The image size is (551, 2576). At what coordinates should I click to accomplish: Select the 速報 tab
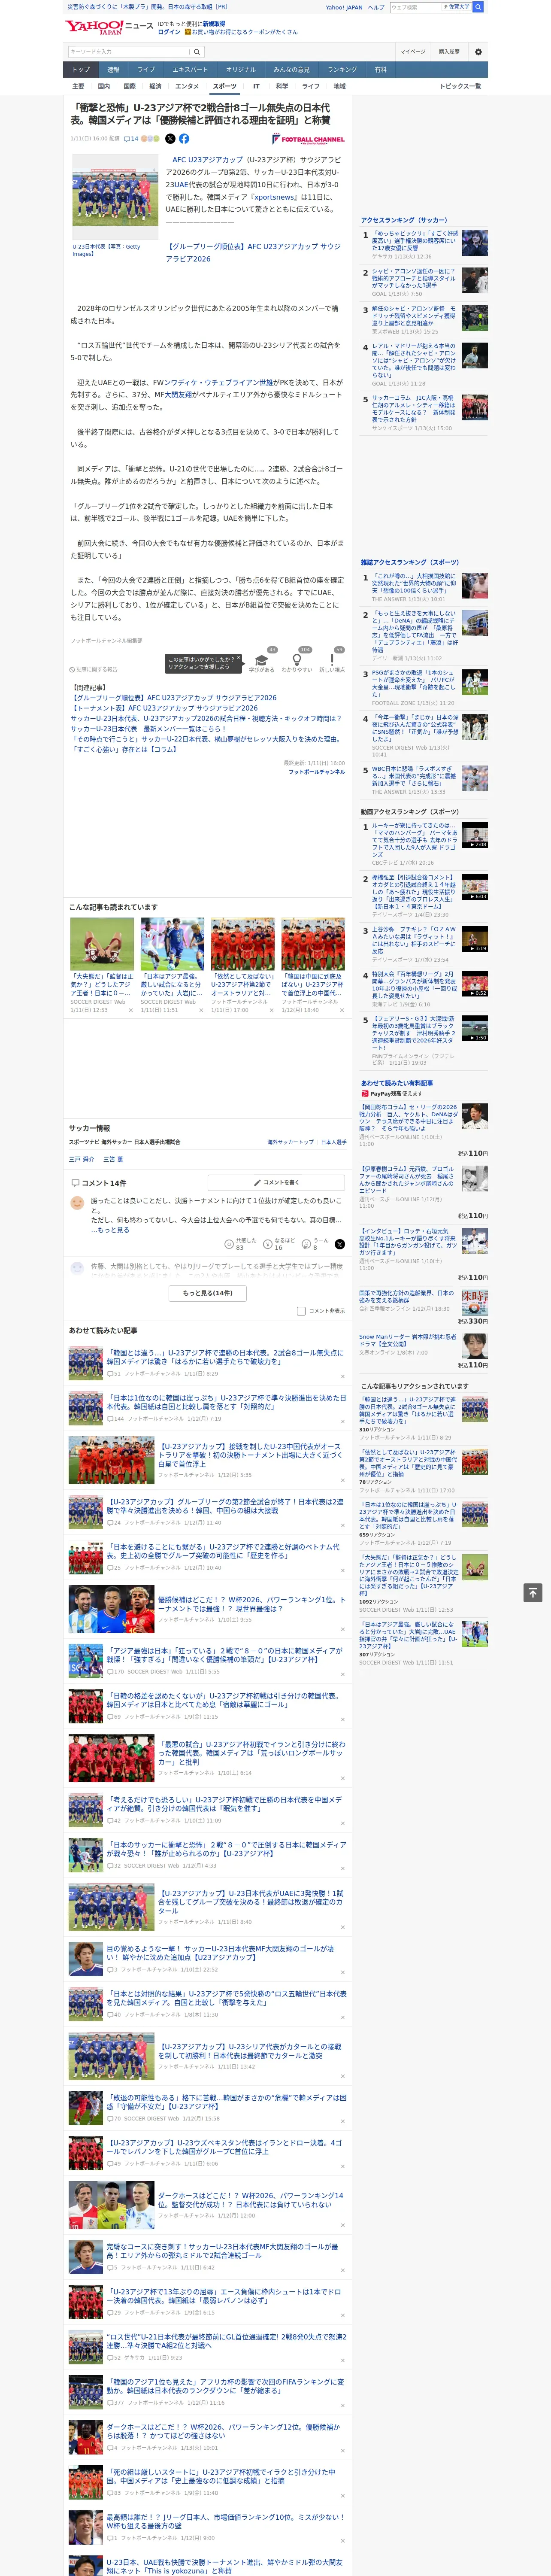113,70
